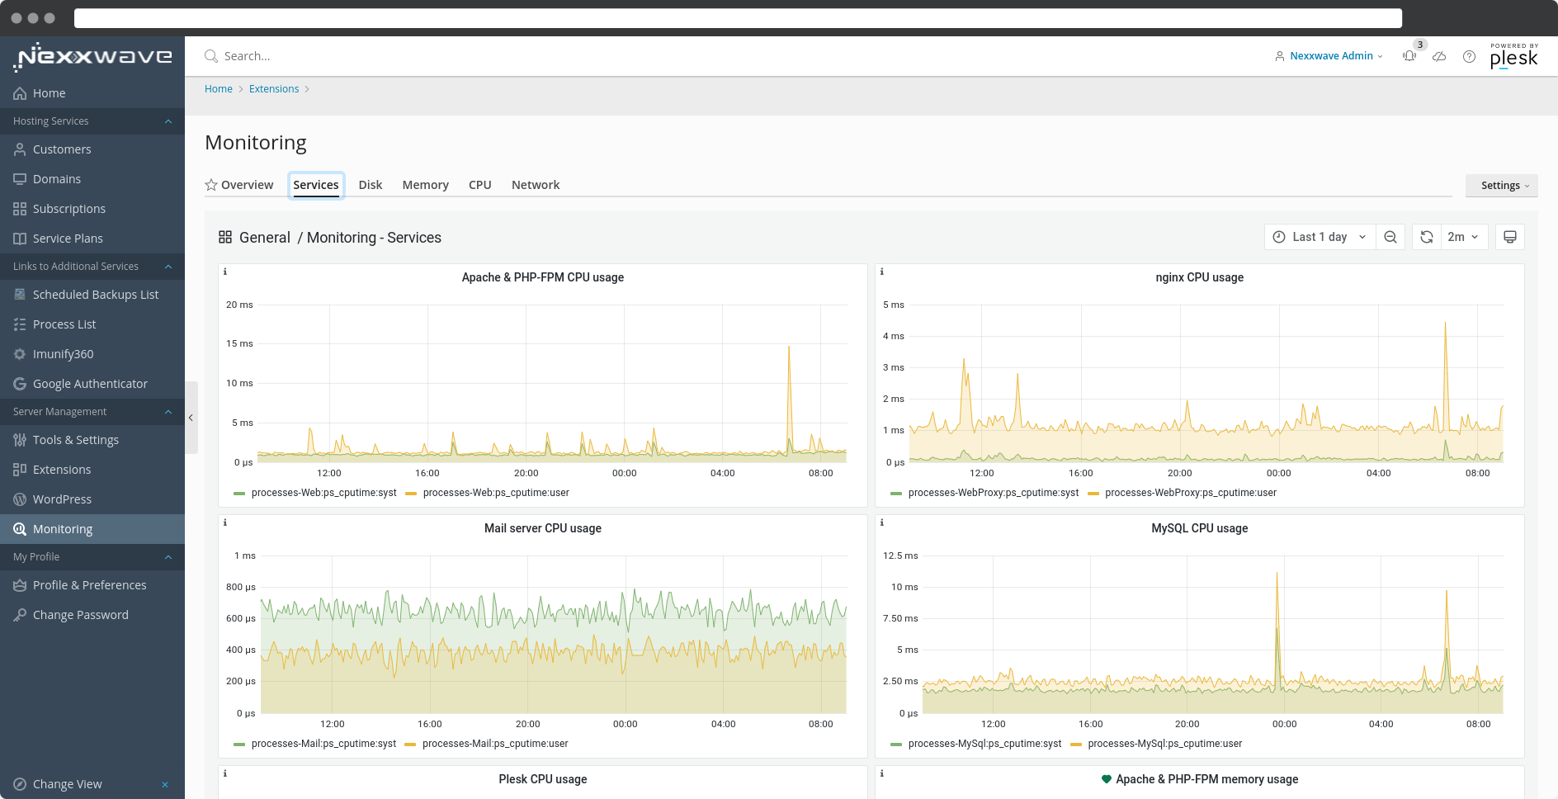Viewport: 1558px width, 799px height.
Task: Click the info icon on MySQL CPU usage panel
Action: [882, 522]
